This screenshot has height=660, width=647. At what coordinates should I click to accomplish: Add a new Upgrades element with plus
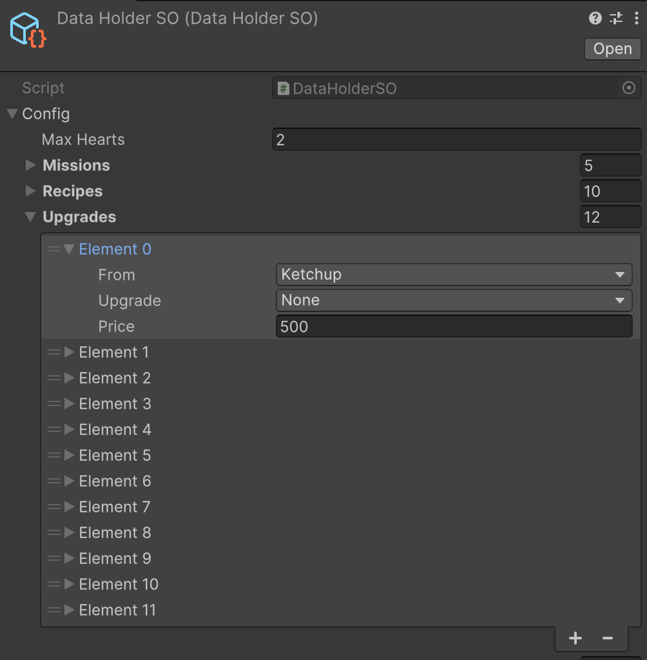click(575, 638)
